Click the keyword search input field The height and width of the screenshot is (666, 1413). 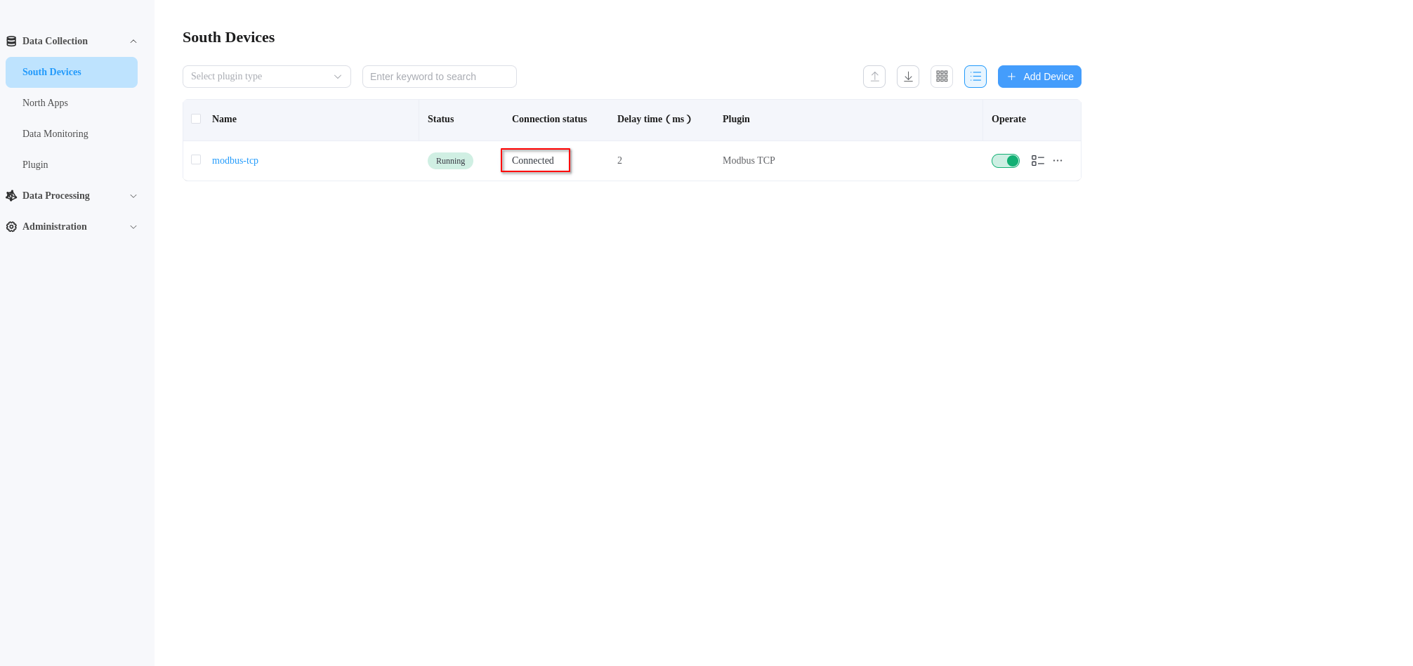[x=439, y=76]
